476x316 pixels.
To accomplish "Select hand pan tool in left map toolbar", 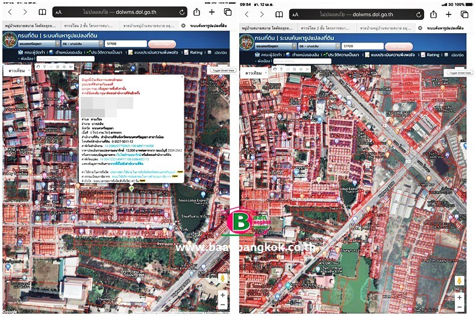I will click(x=38, y=67).
